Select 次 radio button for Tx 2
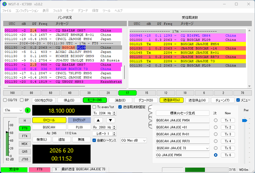Screen dimensions: 255x173 tap(216, 127)
